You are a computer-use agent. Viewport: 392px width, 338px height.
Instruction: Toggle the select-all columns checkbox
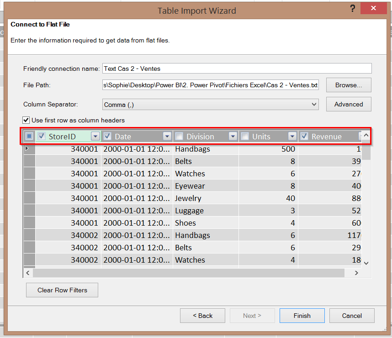[29, 136]
